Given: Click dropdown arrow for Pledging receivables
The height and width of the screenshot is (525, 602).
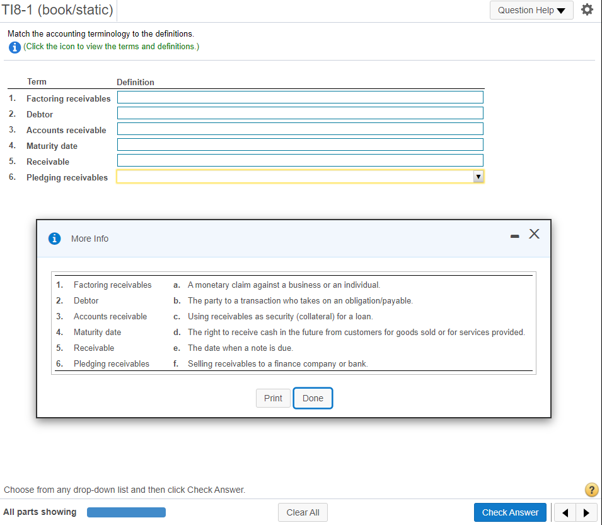Looking at the screenshot, I should click(x=478, y=177).
